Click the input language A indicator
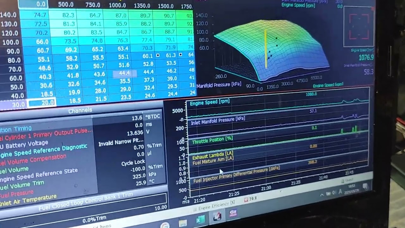This screenshot has width=405, height=228. [x=340, y=192]
